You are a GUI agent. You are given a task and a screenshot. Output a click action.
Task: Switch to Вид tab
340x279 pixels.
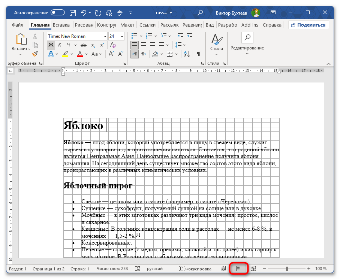[x=210, y=25]
